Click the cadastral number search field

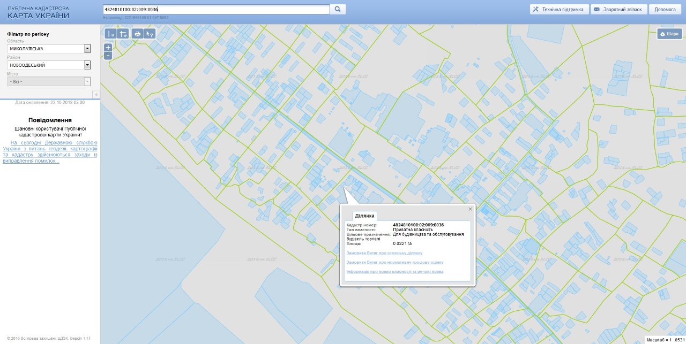(x=215, y=9)
